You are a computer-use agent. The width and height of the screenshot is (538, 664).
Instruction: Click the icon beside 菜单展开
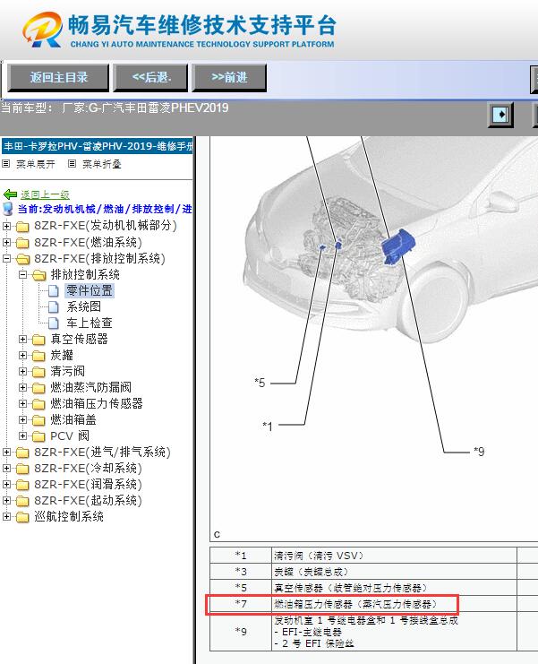coord(6,163)
